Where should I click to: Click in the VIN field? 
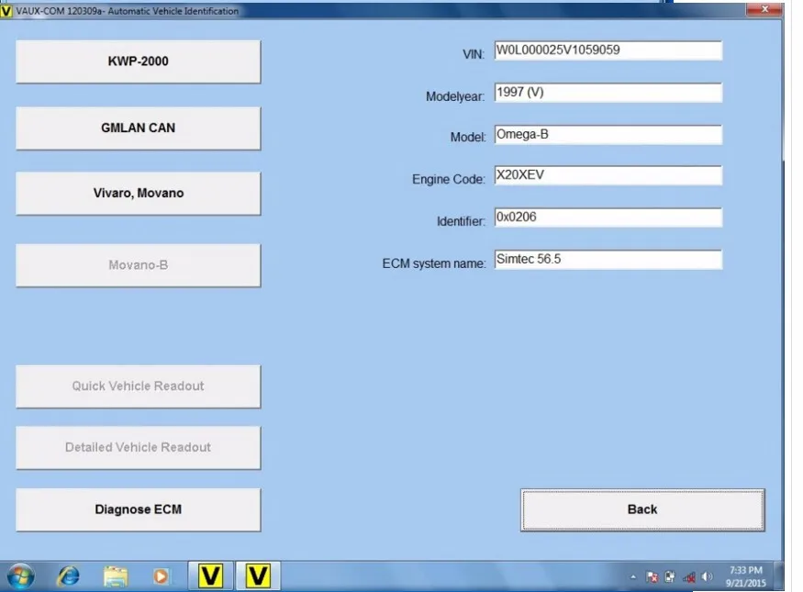click(608, 50)
